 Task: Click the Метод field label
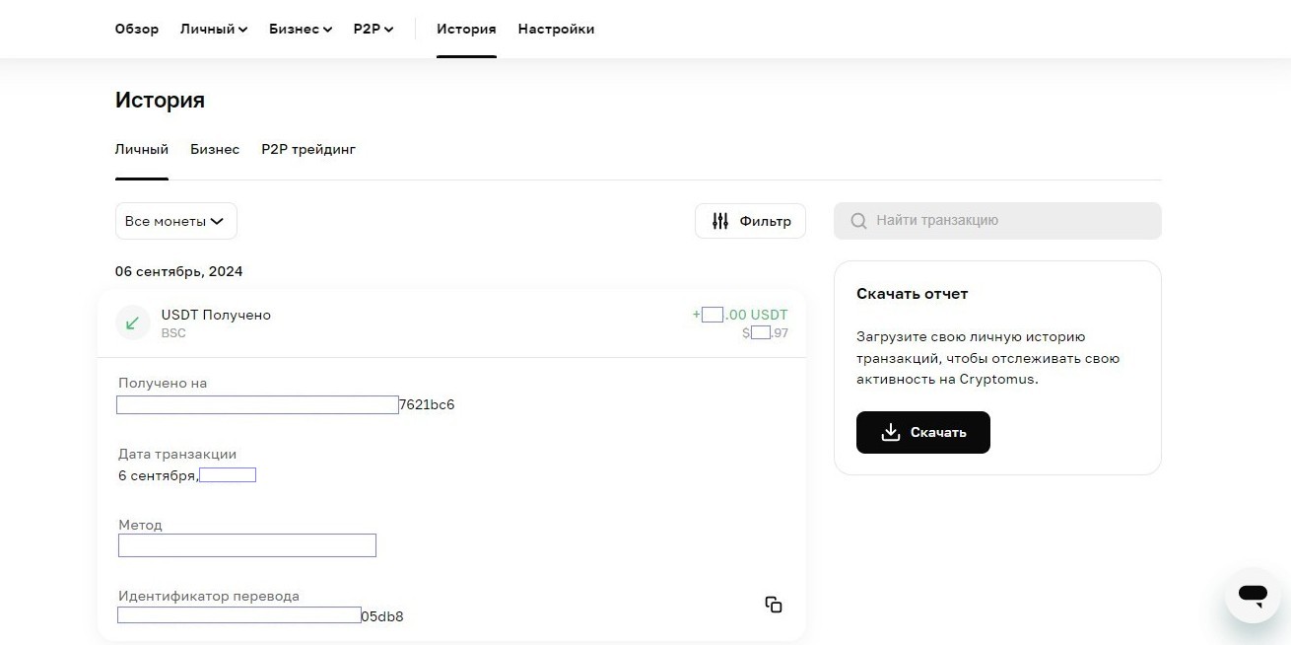(x=140, y=525)
